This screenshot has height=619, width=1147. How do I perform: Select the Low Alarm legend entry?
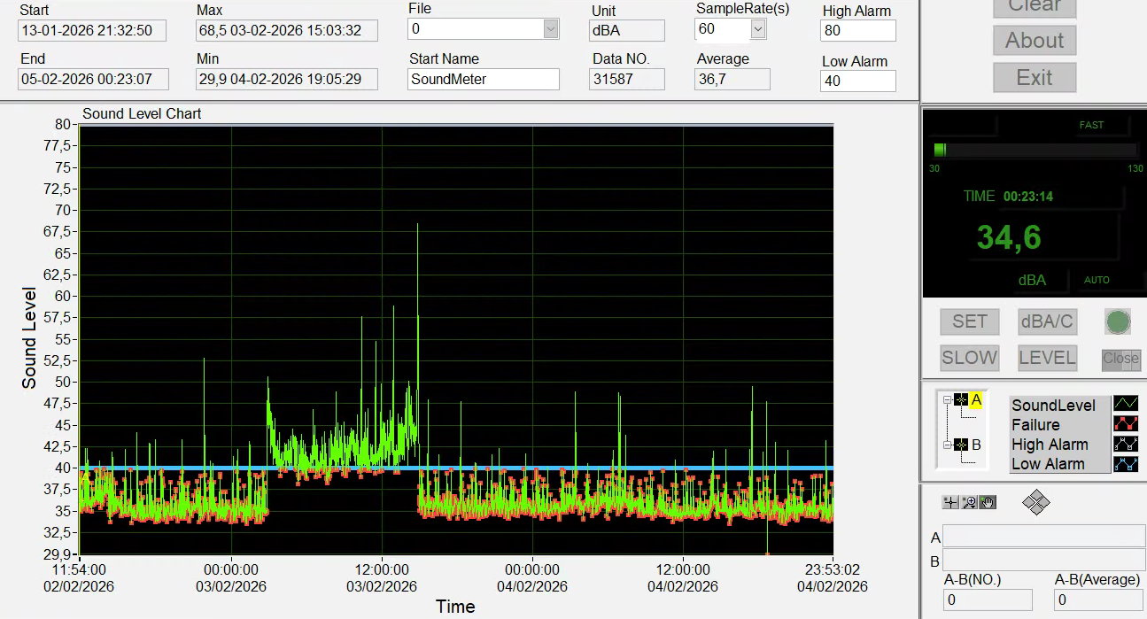1048,464
